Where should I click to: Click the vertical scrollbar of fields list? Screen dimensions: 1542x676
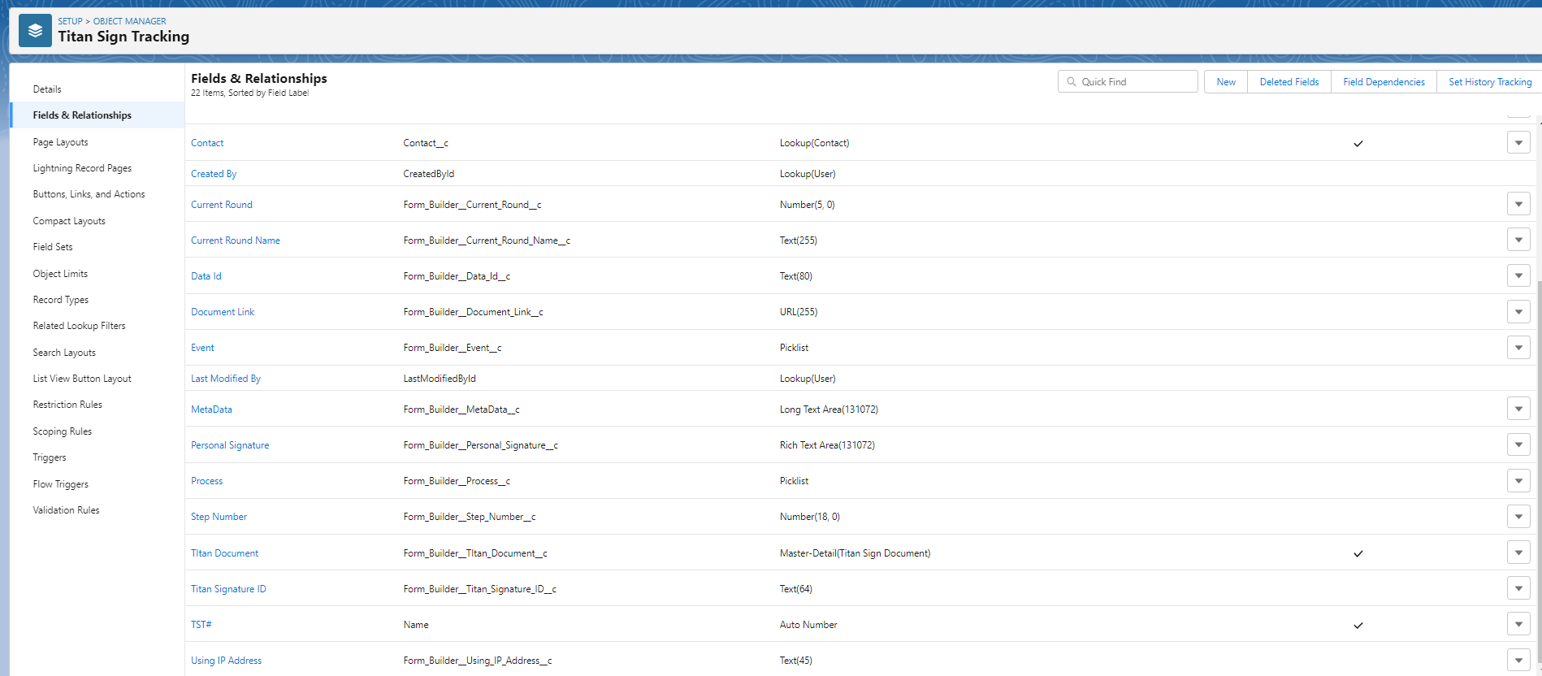(x=1539, y=471)
